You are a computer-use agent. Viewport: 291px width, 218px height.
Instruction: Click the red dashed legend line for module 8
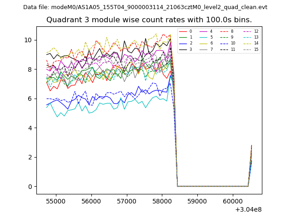coord(225,31)
